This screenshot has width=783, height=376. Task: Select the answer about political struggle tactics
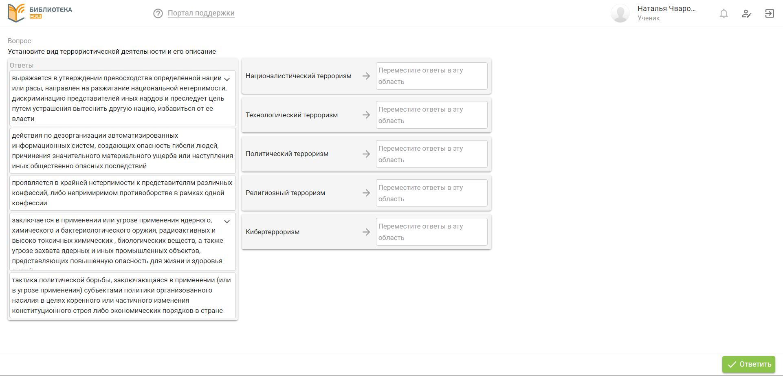(122, 295)
